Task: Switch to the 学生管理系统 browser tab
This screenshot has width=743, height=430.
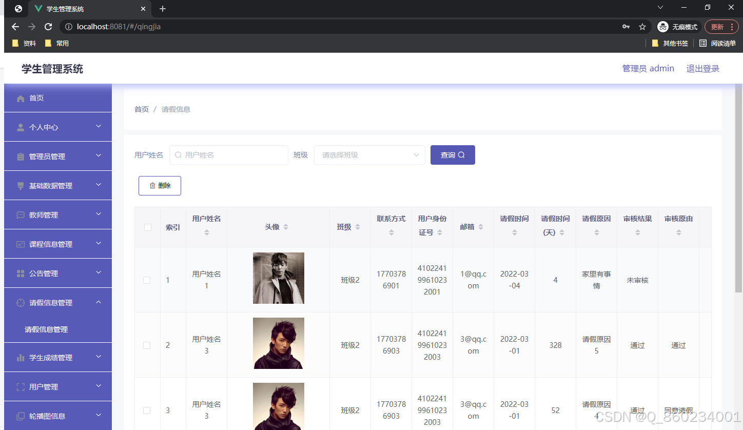Action: pyautogui.click(x=90, y=9)
